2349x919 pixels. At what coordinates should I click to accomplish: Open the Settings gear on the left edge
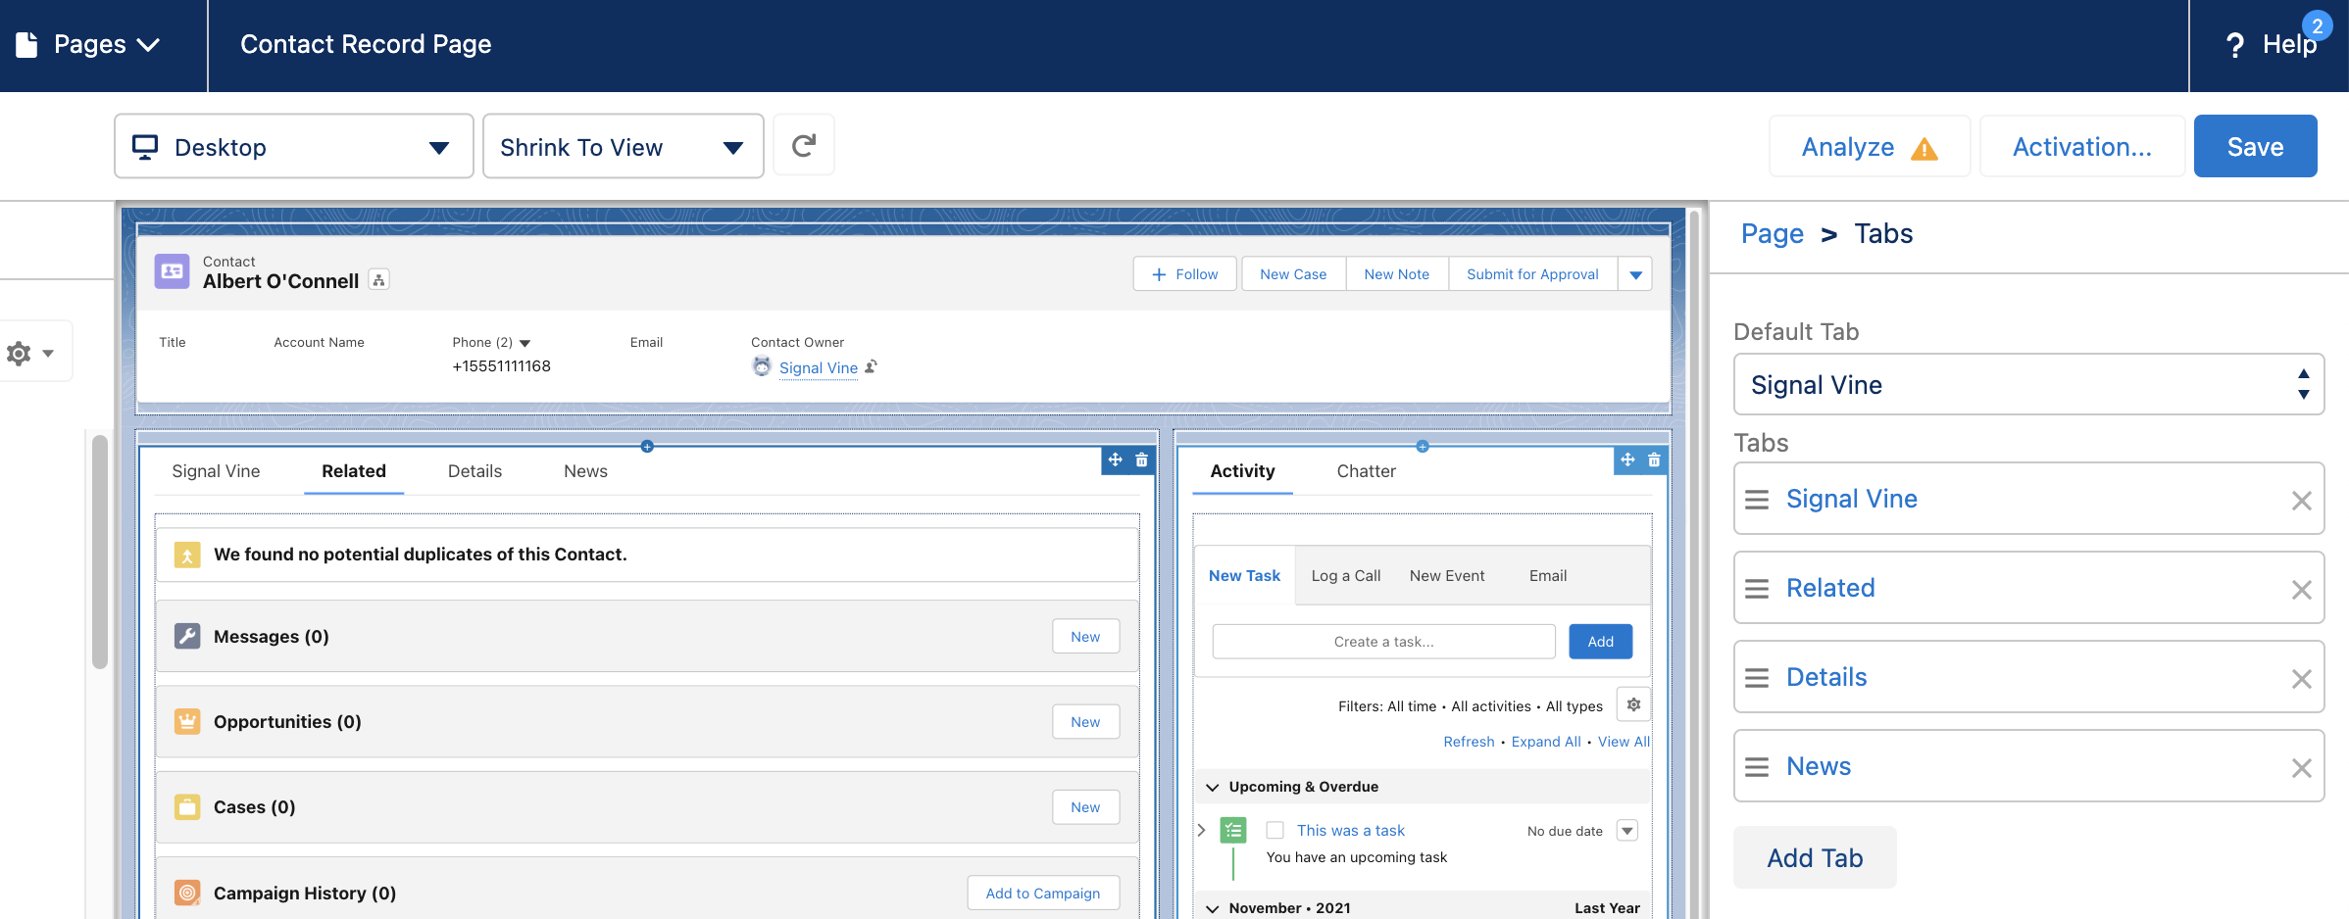[19, 351]
